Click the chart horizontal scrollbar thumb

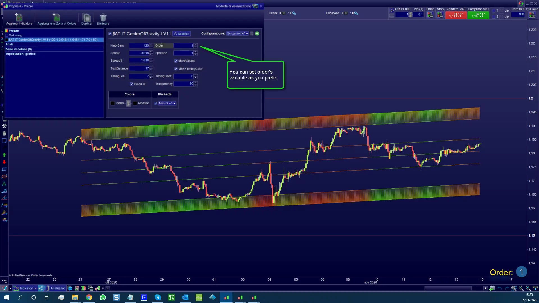click(x=448, y=288)
